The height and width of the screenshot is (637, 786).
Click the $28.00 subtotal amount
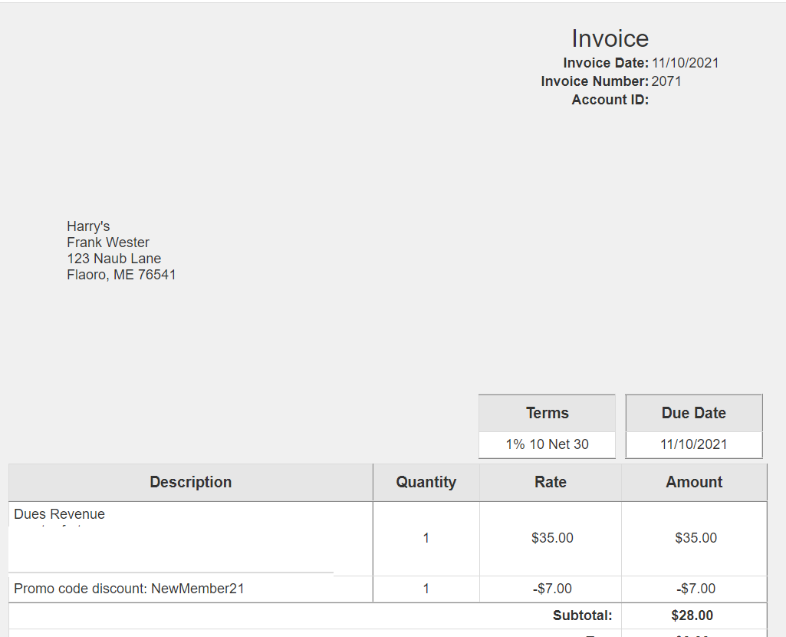[692, 616]
